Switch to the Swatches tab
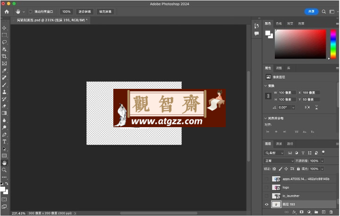The width and height of the screenshot is (340, 216). tap(279, 24)
